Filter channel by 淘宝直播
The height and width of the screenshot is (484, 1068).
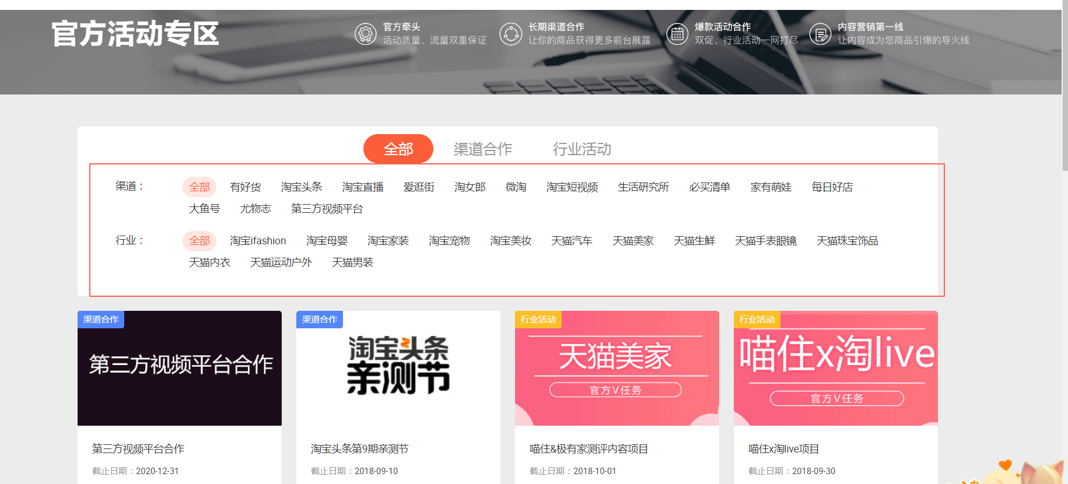(363, 187)
